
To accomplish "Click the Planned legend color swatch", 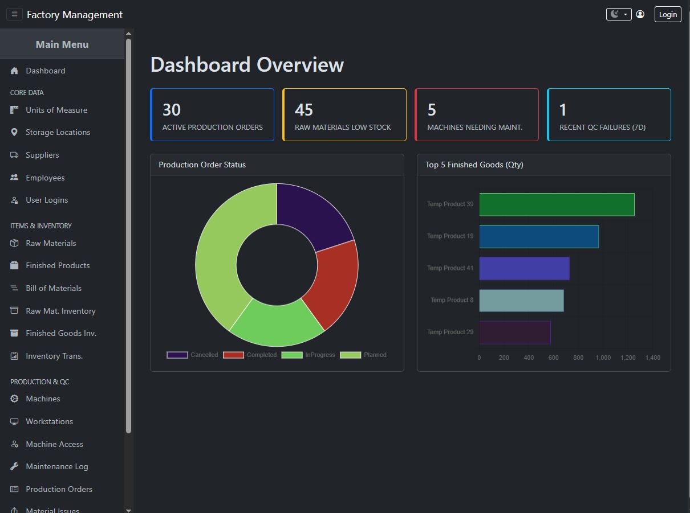I will pyautogui.click(x=350, y=355).
